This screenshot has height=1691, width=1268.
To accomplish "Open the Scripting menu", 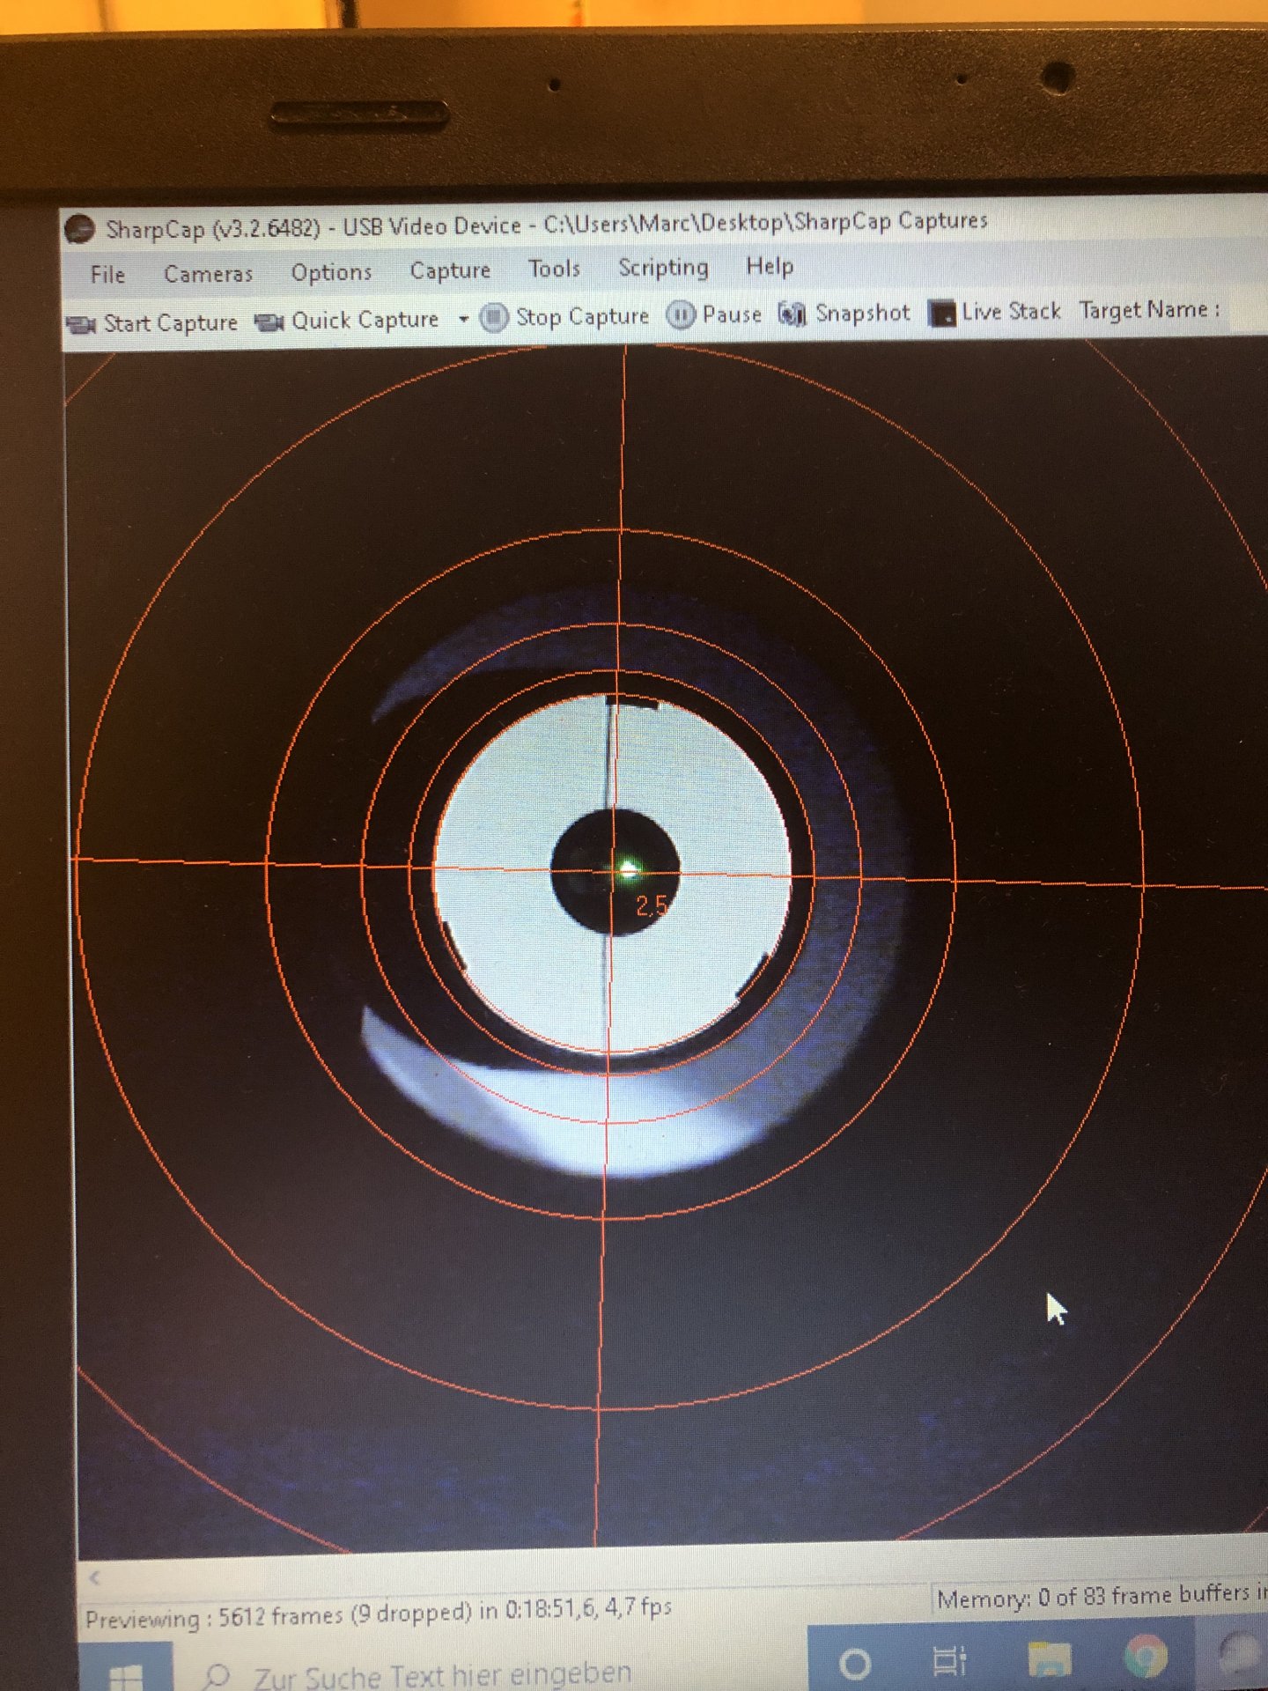I will click(663, 268).
